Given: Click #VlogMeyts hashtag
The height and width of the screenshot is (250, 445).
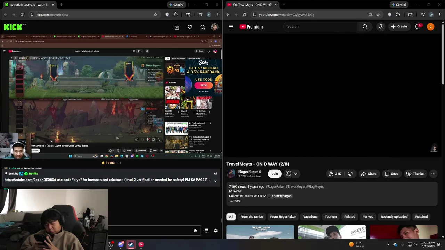Looking at the screenshot, I should click(x=315, y=186).
